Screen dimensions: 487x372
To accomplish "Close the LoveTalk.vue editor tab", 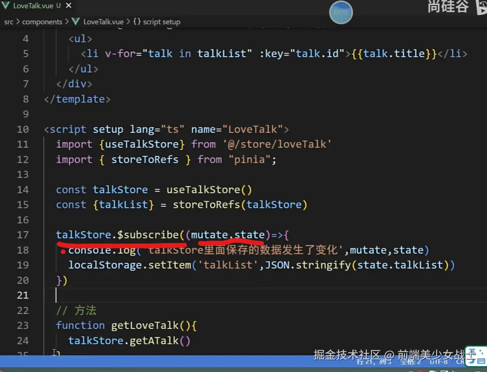I will (x=68, y=5).
